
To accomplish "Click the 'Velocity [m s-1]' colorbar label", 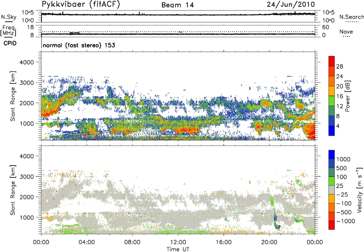I will pyautogui.click(x=359, y=190).
